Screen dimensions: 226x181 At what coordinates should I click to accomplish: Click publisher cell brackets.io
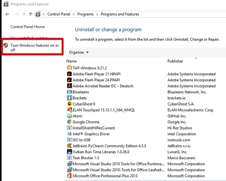176,98
